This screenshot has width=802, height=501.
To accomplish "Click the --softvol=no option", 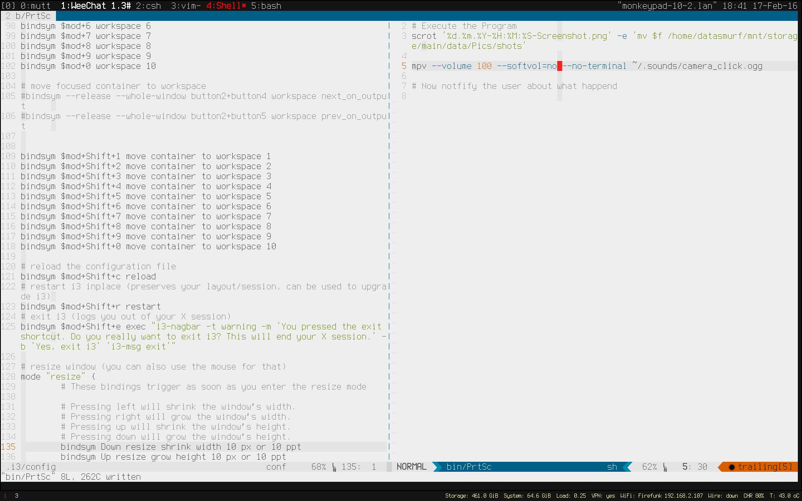I will [x=527, y=66].
